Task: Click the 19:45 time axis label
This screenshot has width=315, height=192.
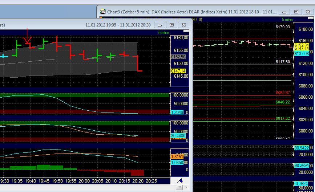Action: pyautogui.click(x=44, y=181)
